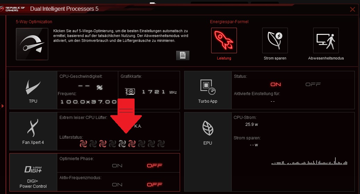Click the EPU power usage bar graph
The image size is (360, 194).
[x=309, y=161]
